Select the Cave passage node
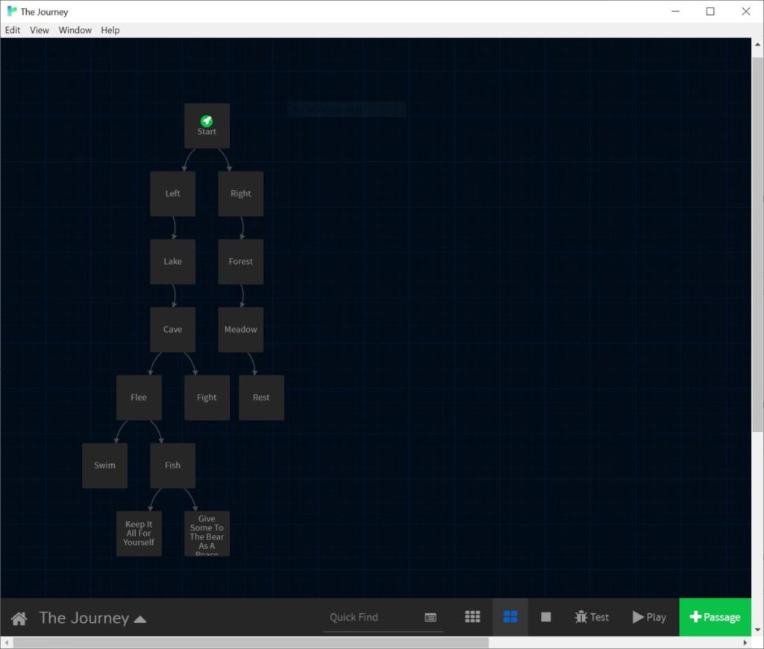764x649 pixels. [x=172, y=330]
